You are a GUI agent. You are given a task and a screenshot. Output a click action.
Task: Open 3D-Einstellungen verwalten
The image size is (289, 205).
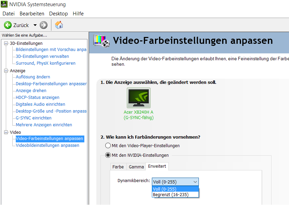point(43,56)
